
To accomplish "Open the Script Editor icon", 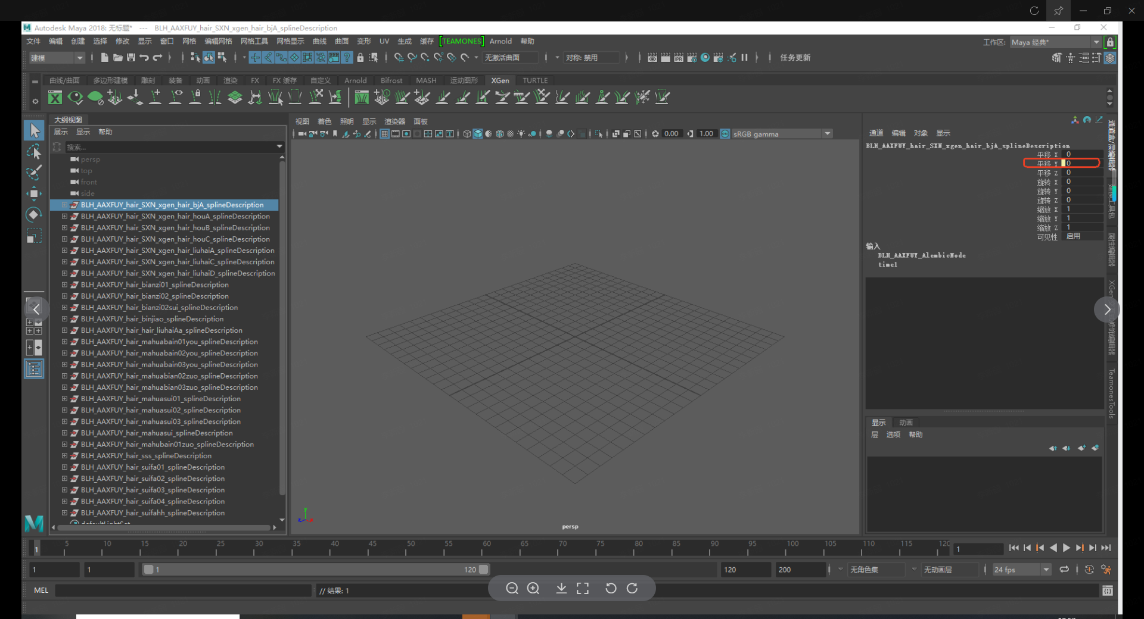I will pos(1107,590).
